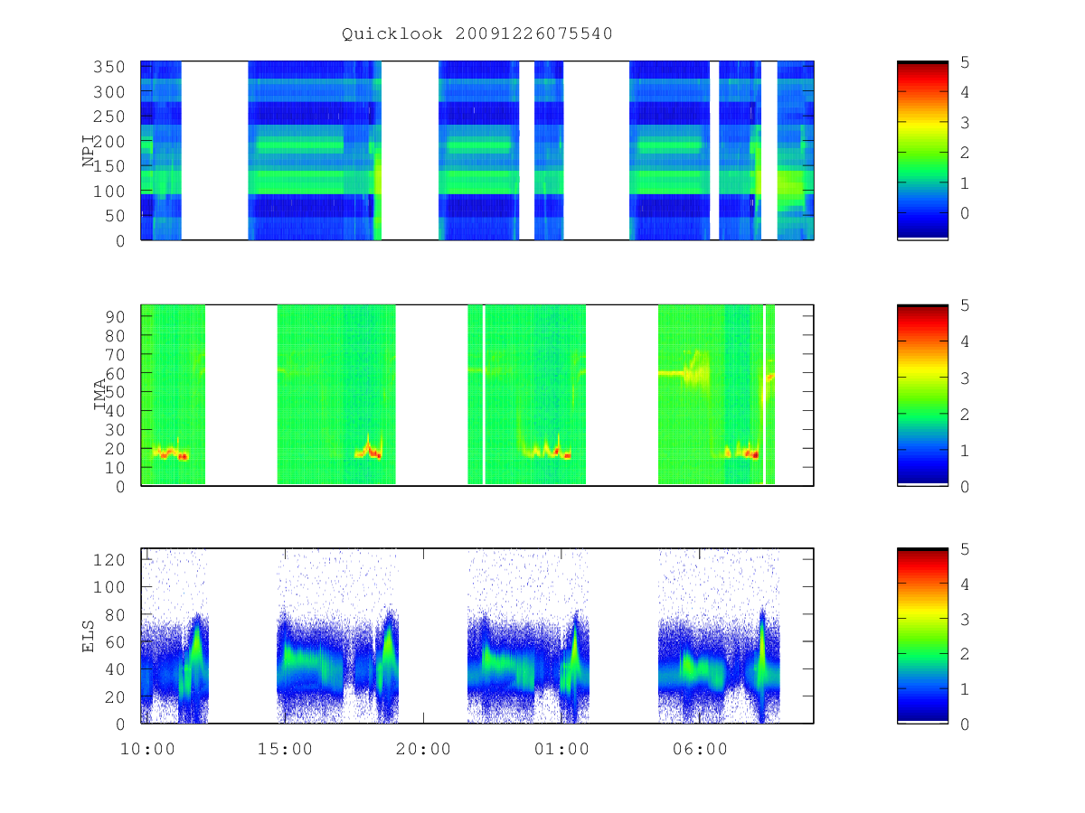Click the NPI panel colorbar
This screenshot has height=813, width=1085.
tap(922, 150)
